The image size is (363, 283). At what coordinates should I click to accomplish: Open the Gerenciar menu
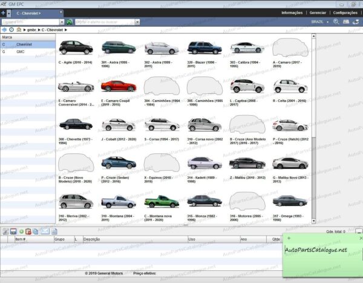(318, 13)
